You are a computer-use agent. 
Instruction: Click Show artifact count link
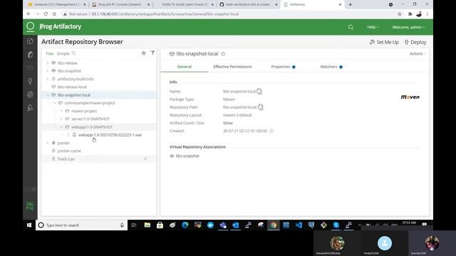[228, 123]
